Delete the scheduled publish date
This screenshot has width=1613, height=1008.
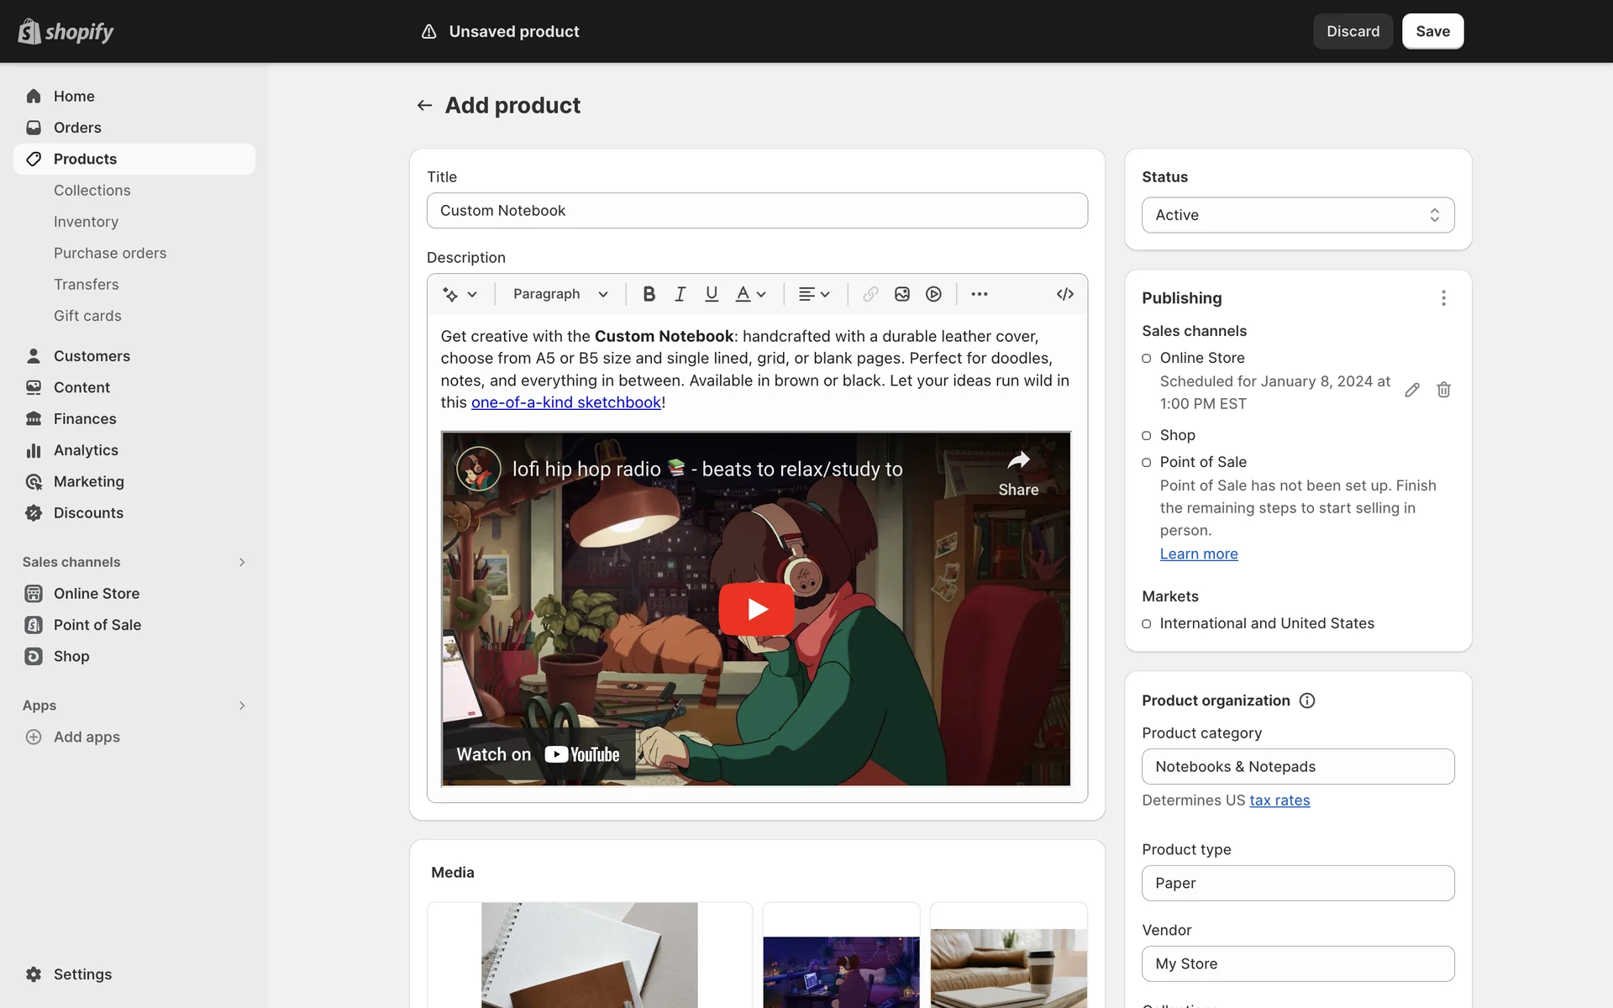point(1443,390)
